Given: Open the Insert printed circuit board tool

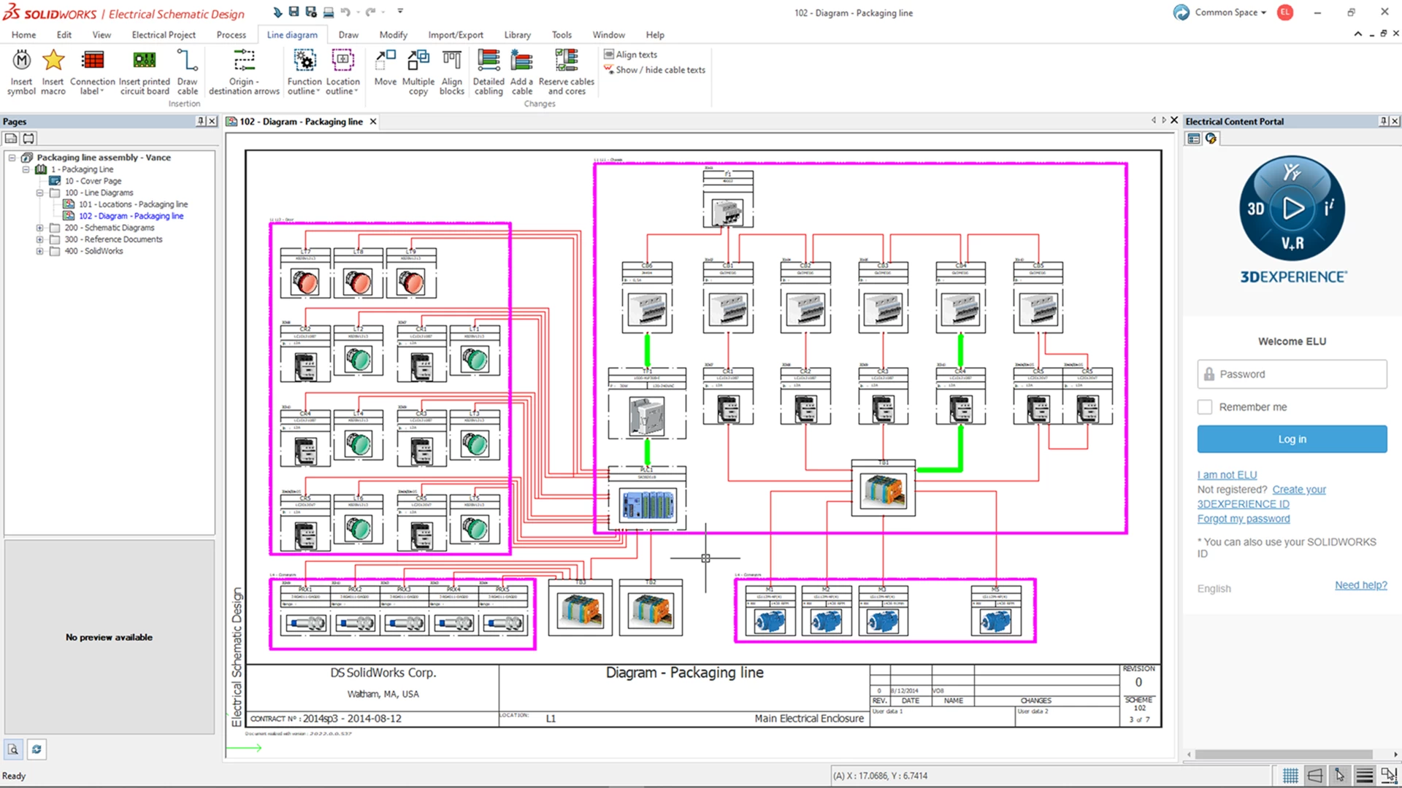Looking at the screenshot, I should pyautogui.click(x=144, y=71).
